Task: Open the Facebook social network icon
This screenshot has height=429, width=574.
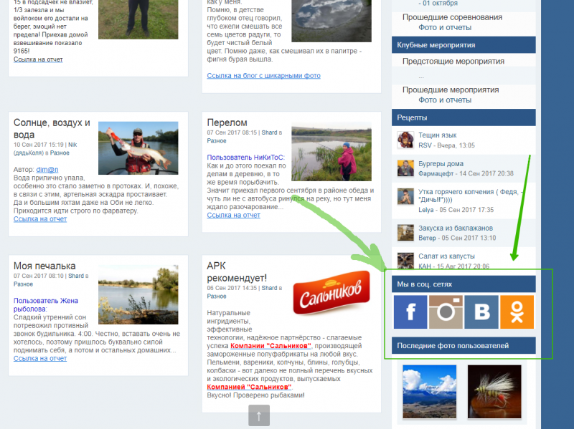Action: pyautogui.click(x=410, y=312)
